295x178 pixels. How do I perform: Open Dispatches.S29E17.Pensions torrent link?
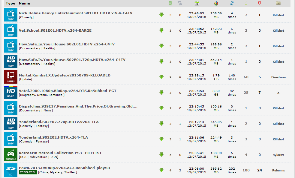(x=78, y=106)
